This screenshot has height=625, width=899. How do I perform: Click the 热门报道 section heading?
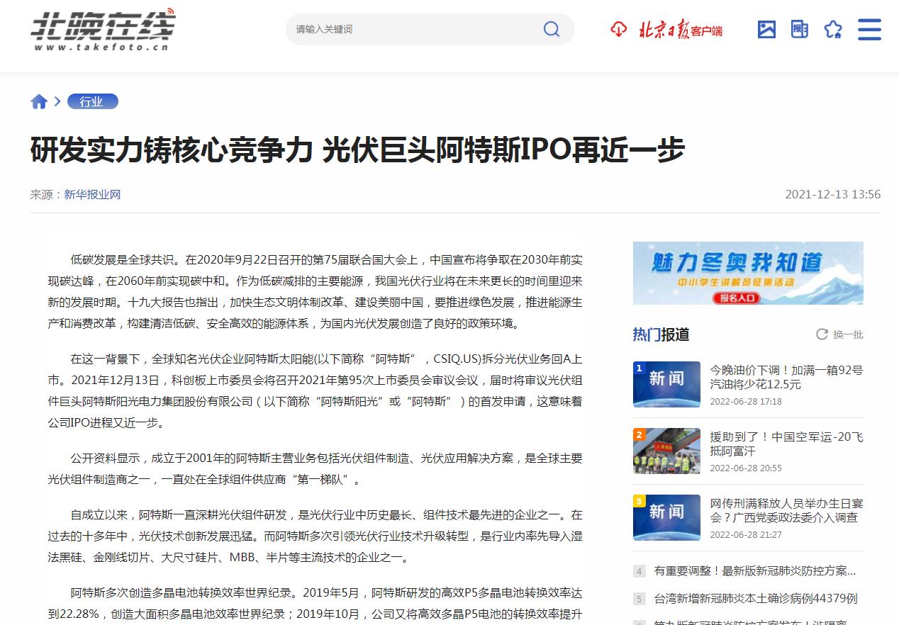(661, 334)
